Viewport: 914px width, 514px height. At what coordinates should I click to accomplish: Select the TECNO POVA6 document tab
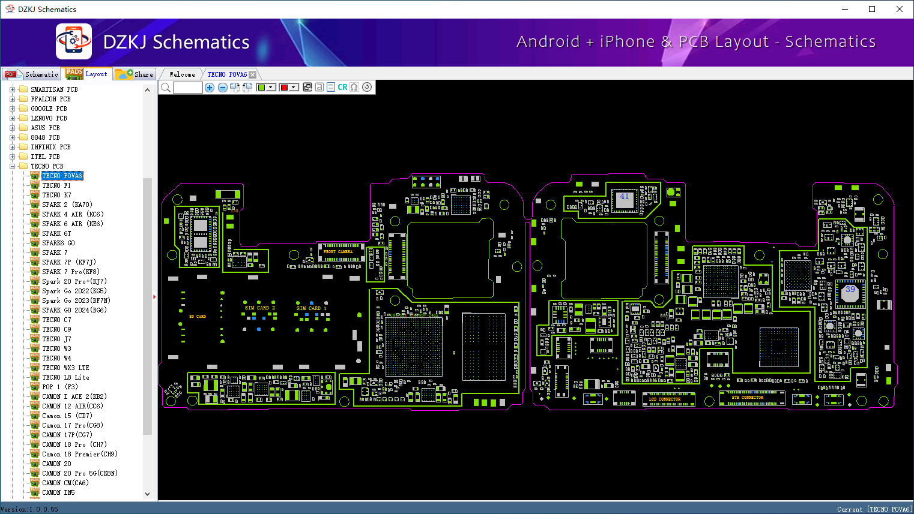pyautogui.click(x=227, y=74)
